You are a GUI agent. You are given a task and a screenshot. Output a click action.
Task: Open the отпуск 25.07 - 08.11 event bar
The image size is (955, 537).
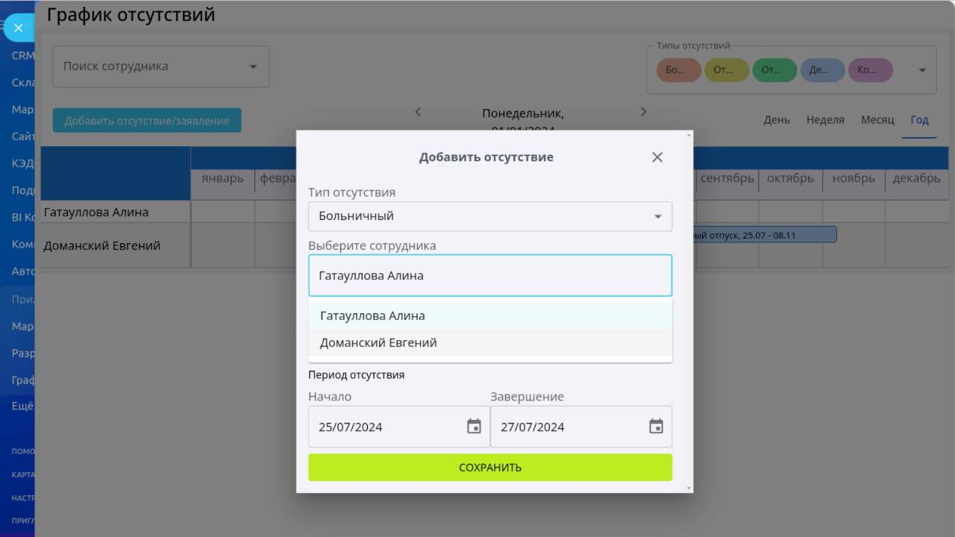click(x=765, y=235)
